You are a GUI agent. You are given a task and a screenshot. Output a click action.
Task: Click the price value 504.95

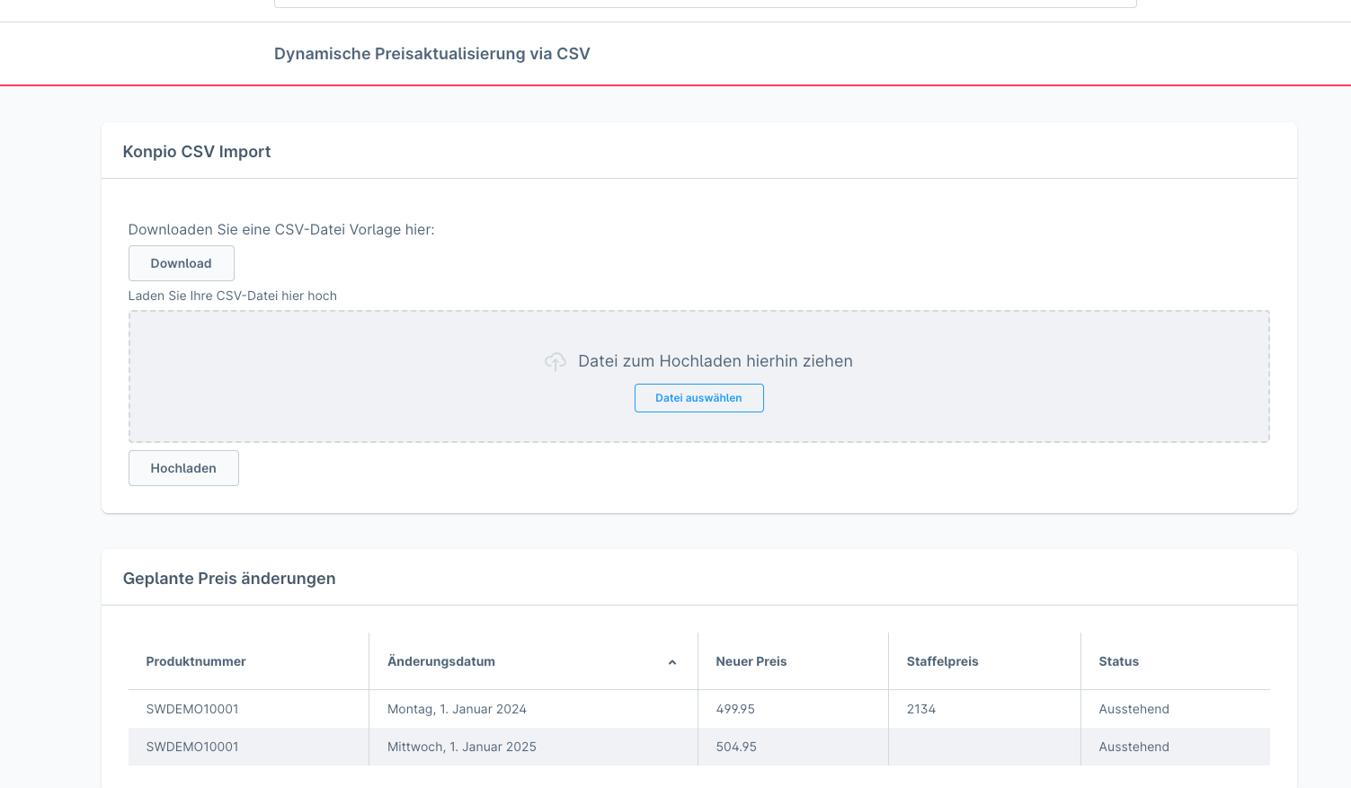coord(736,747)
